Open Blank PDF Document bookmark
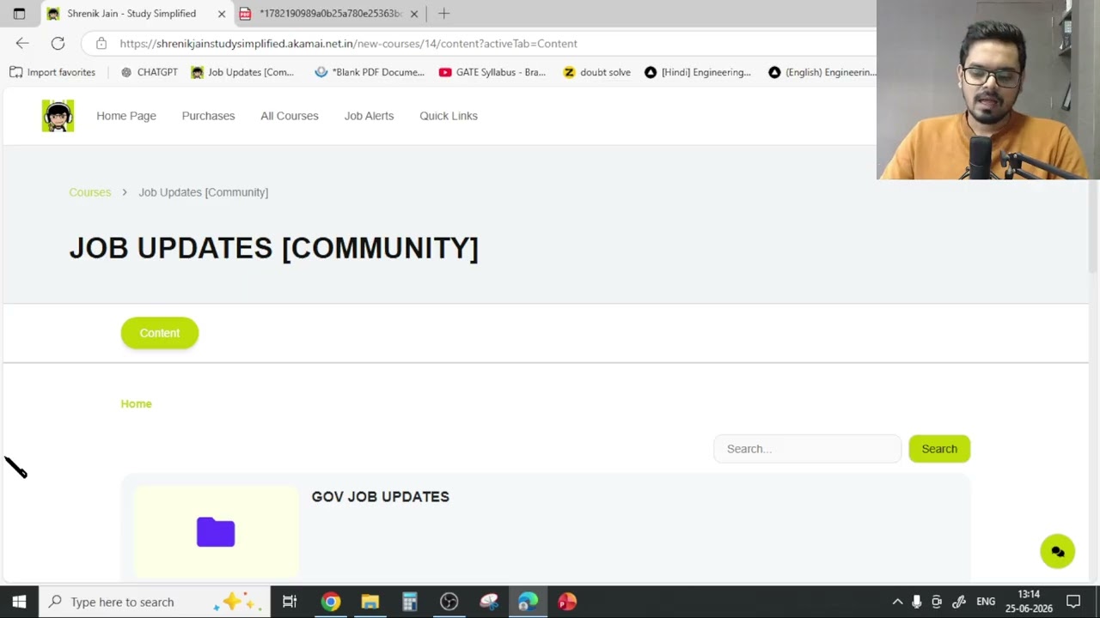 (370, 72)
